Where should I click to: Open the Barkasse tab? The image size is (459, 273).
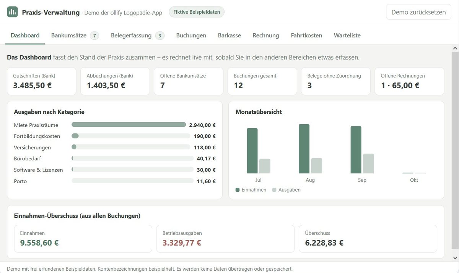point(229,35)
